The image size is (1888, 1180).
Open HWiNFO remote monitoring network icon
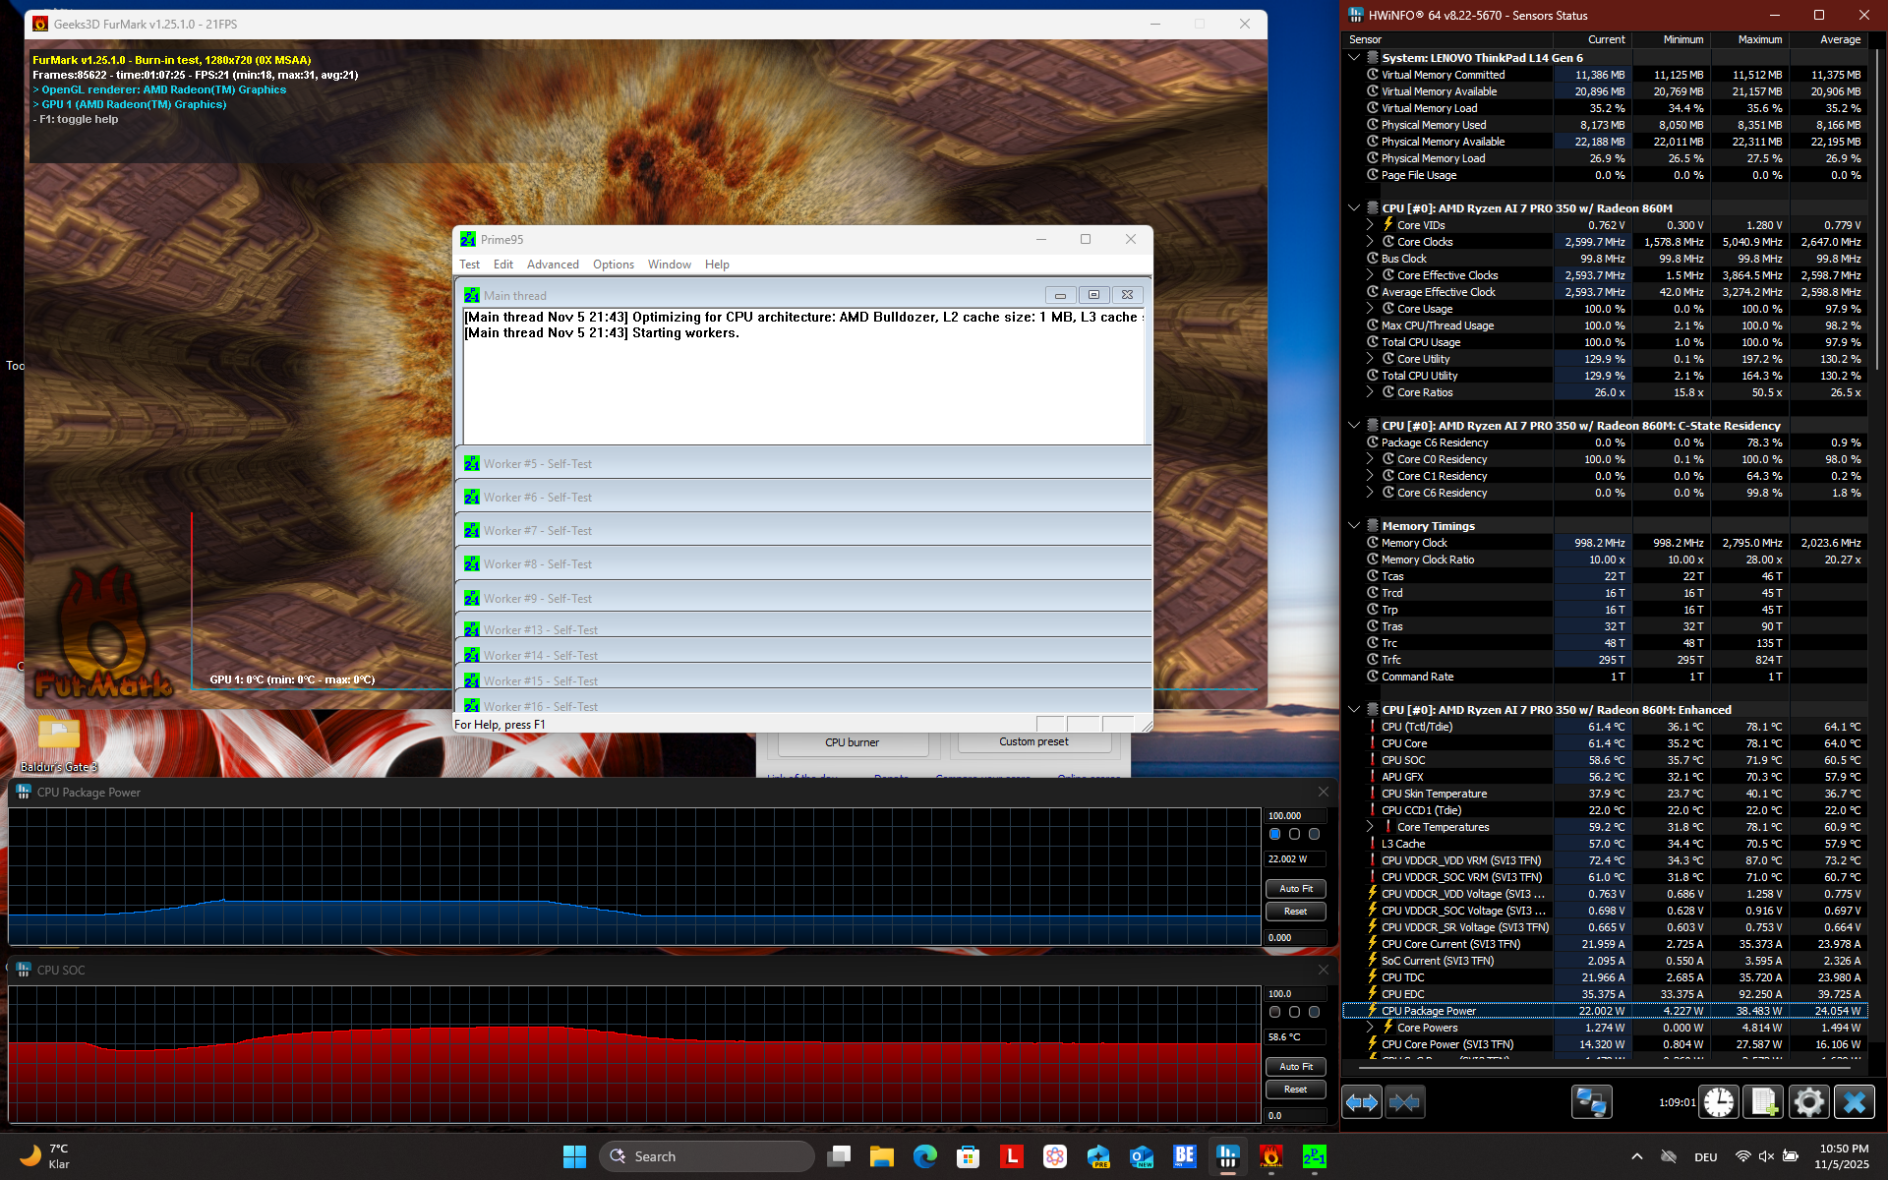point(1591,1102)
